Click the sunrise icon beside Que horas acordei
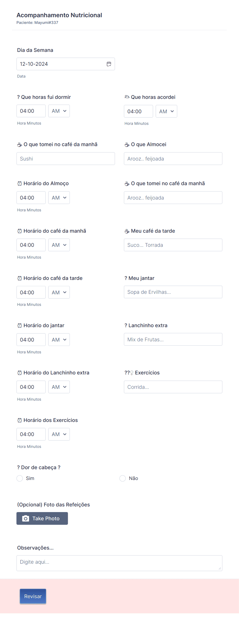Viewport: 239px width, 632px height. 127,97
